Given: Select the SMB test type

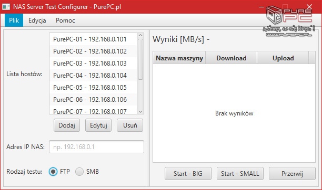Looking at the screenshot, I should (79, 172).
